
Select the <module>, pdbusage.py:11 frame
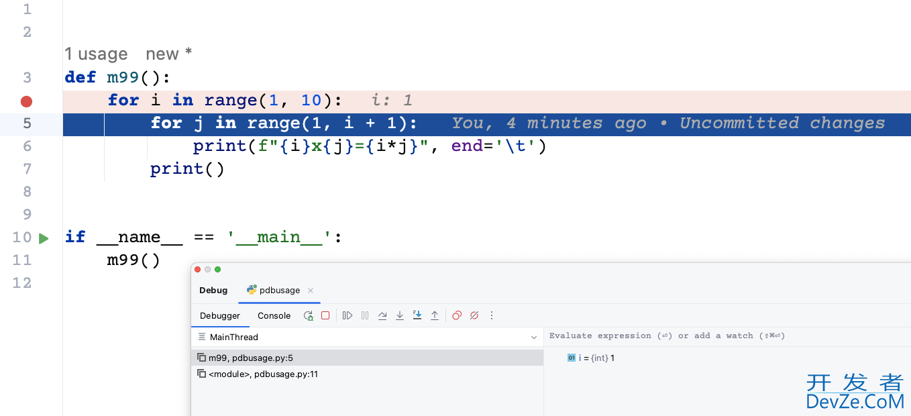[x=367, y=374]
